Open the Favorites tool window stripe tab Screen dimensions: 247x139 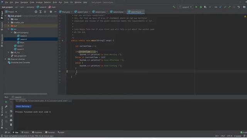pyautogui.click(x=2, y=124)
